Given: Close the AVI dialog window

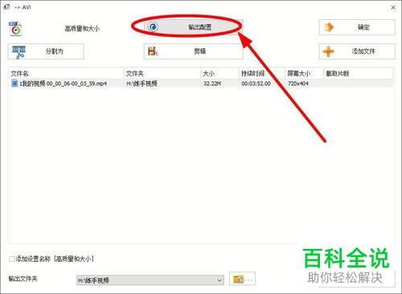Looking at the screenshot, I should tap(393, 7).
